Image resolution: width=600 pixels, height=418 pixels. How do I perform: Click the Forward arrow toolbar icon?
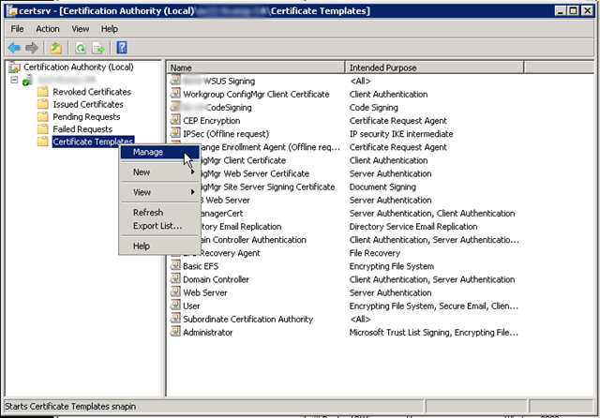[32, 47]
